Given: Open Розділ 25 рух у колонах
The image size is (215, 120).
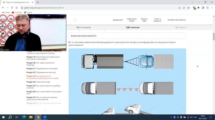Looking at the screenshot, I should pos(43,87).
